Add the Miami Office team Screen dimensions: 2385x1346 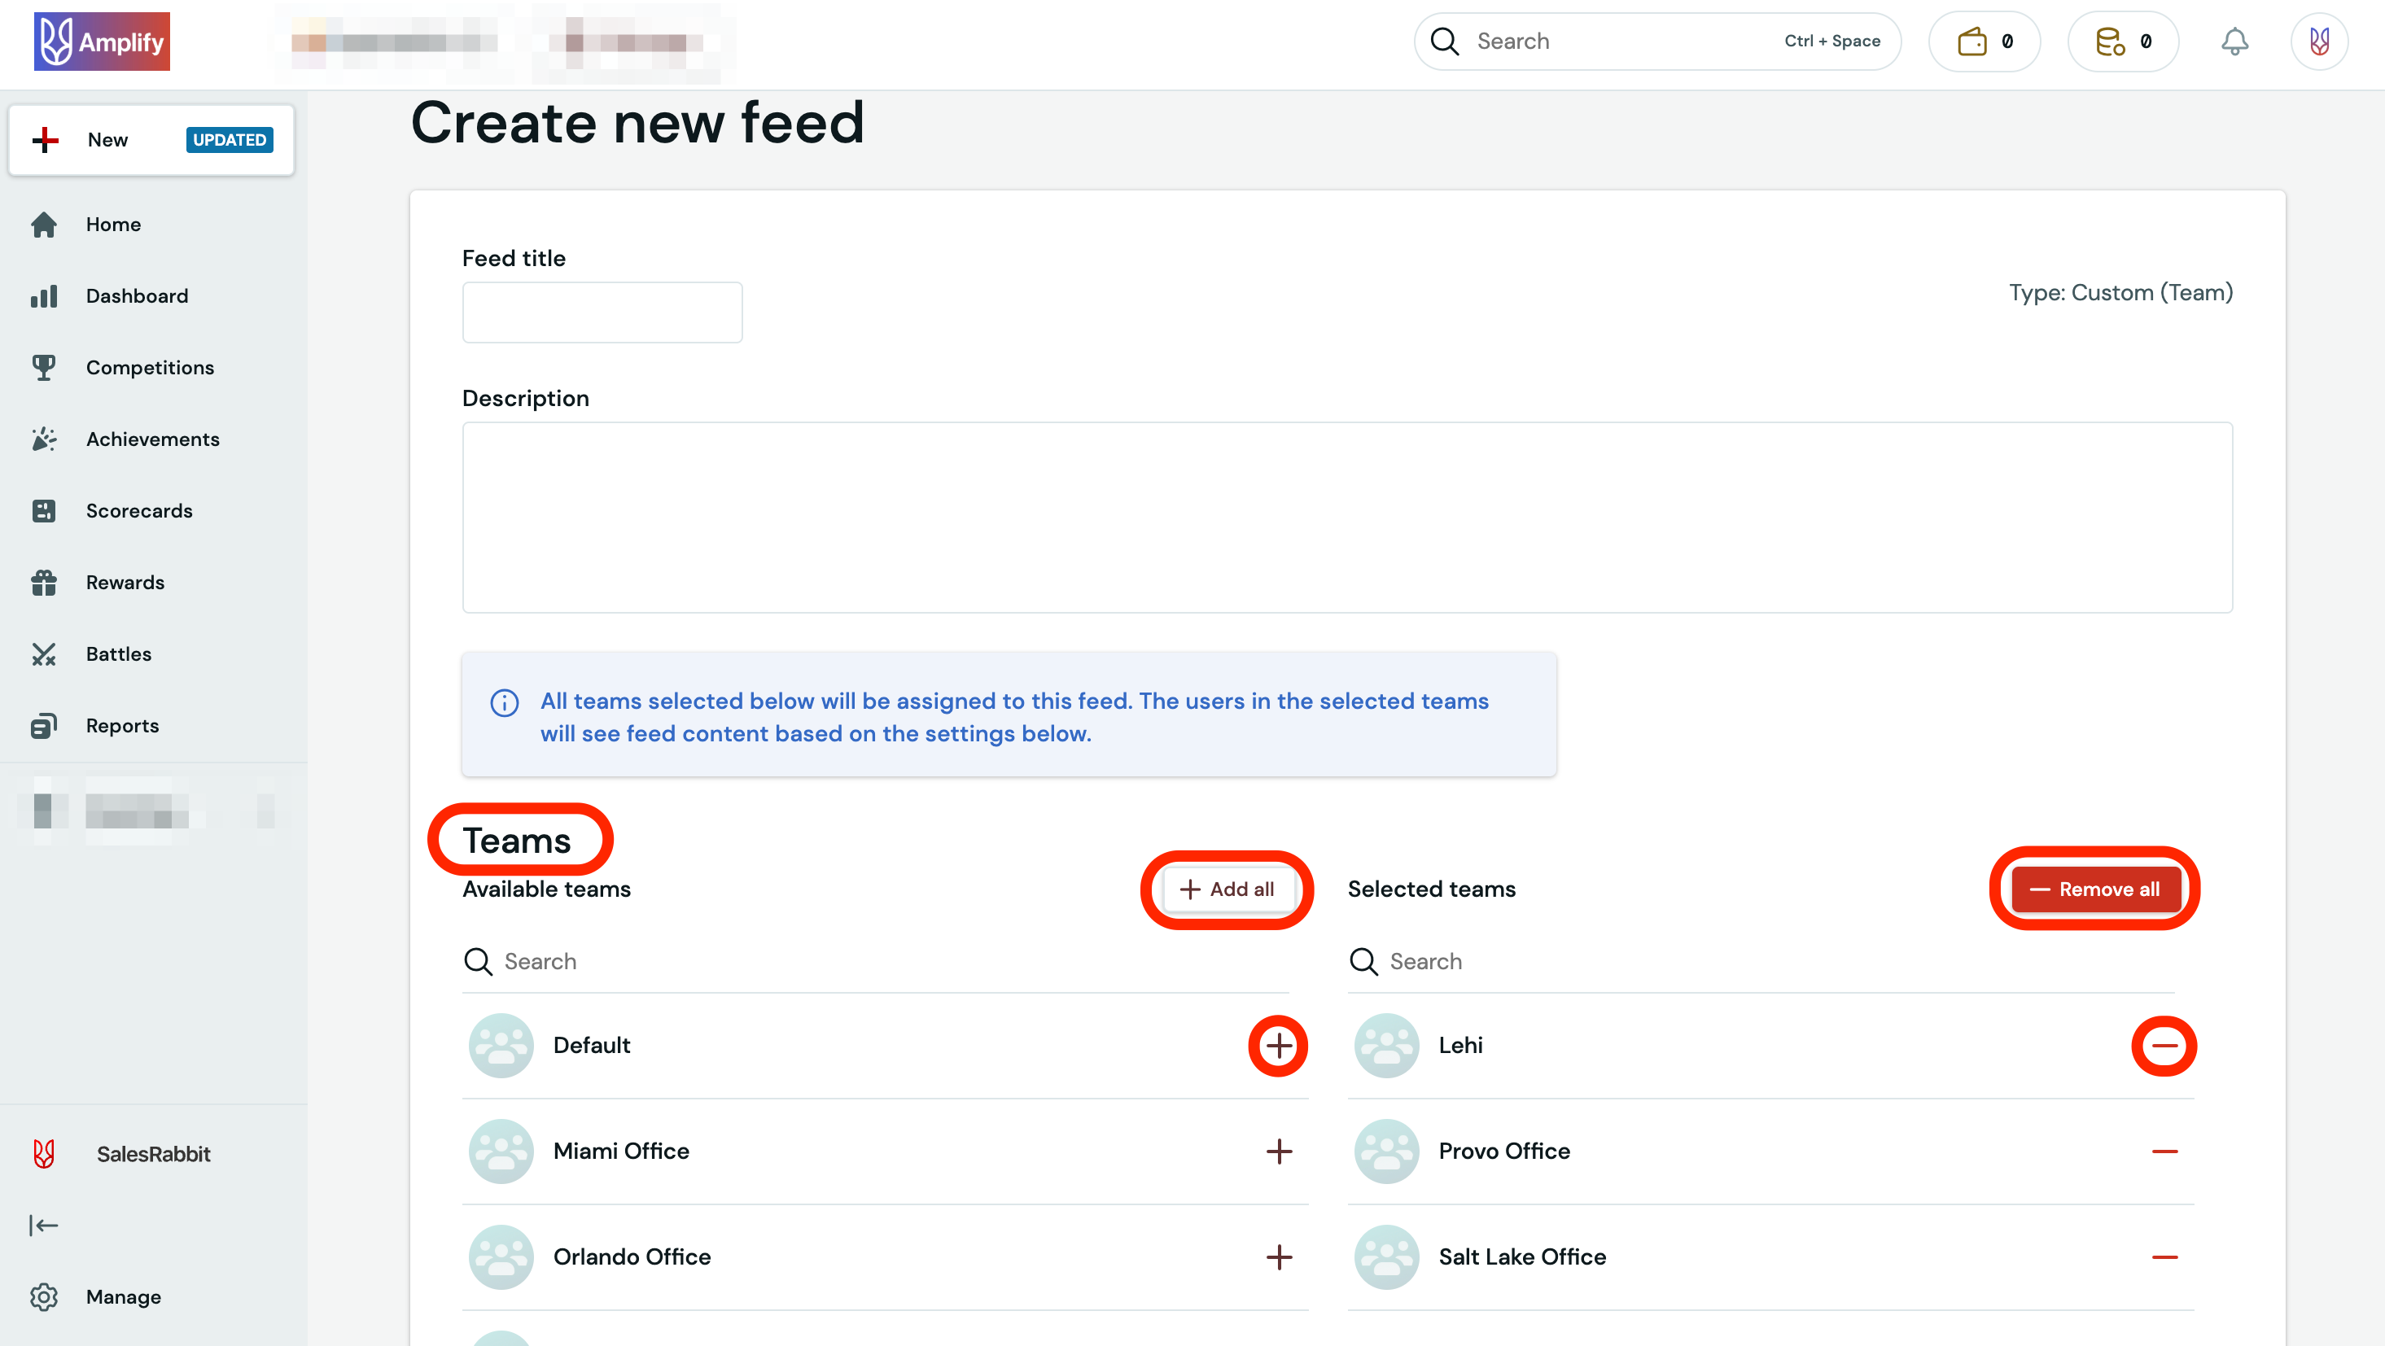tap(1279, 1152)
